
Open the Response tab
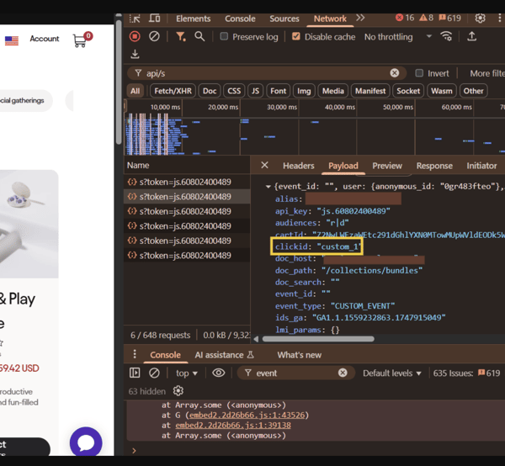click(434, 166)
